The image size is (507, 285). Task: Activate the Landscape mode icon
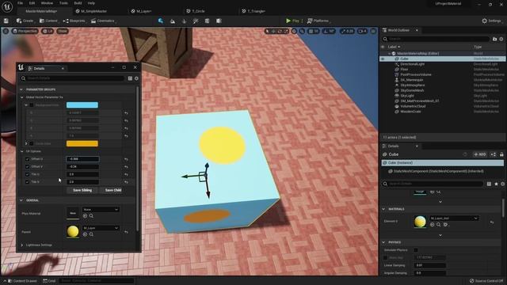click(x=173, y=21)
